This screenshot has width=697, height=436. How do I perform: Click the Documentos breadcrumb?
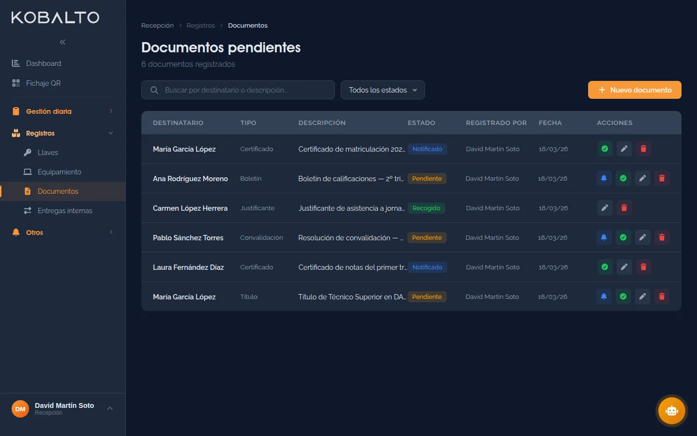click(248, 26)
